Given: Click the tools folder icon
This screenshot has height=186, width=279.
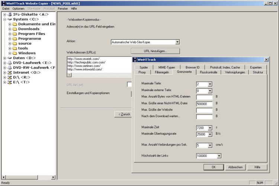Looking at the screenshot, I should (x=15, y=48).
